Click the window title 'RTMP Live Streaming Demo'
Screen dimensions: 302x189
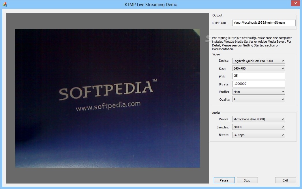(151, 4)
